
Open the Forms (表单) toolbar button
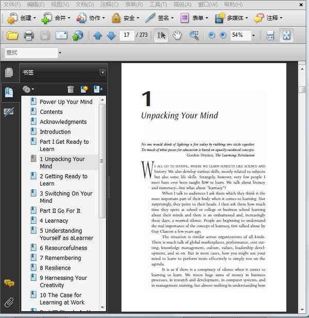(x=194, y=18)
